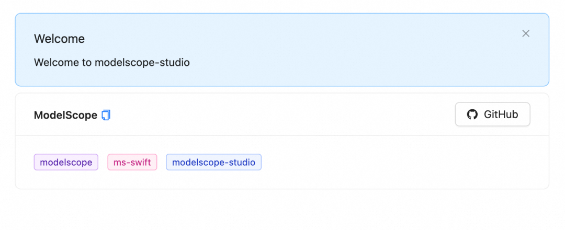
Task: Click the gap between modelscope and ms-swift tags
Action: 103,163
